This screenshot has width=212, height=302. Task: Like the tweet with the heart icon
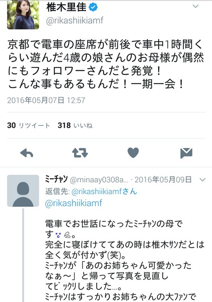coord(133,153)
